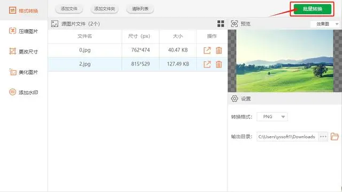Click the 40.47 KB size cell
Viewport: 342px width, 192px height.
click(178, 50)
